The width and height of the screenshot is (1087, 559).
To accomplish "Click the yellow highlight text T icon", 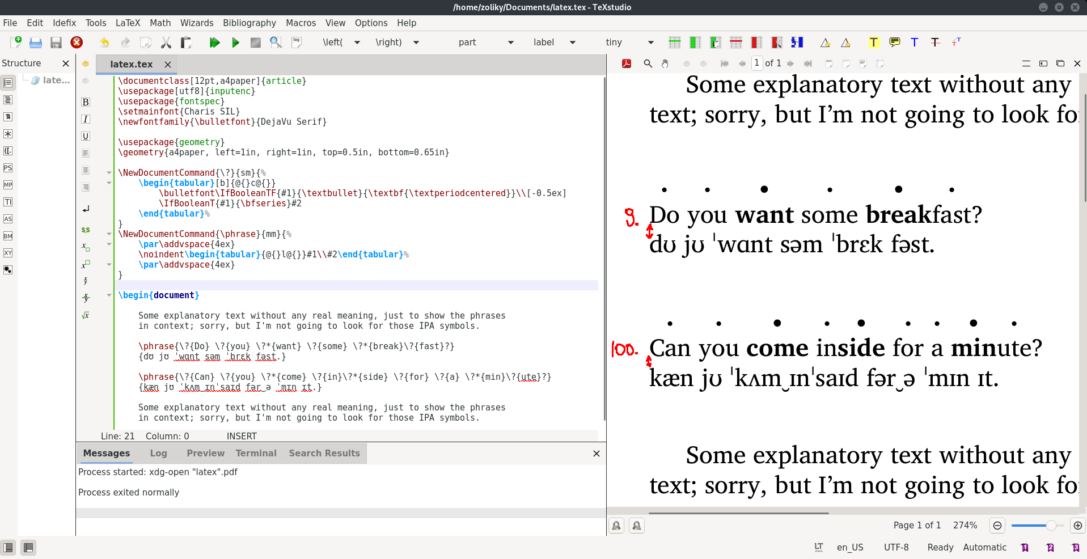I will point(874,43).
